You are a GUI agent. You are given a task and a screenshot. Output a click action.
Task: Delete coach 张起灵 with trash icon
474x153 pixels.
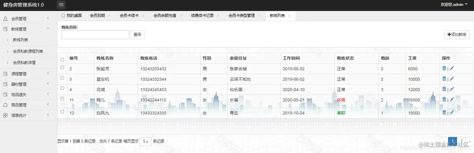click(x=444, y=68)
